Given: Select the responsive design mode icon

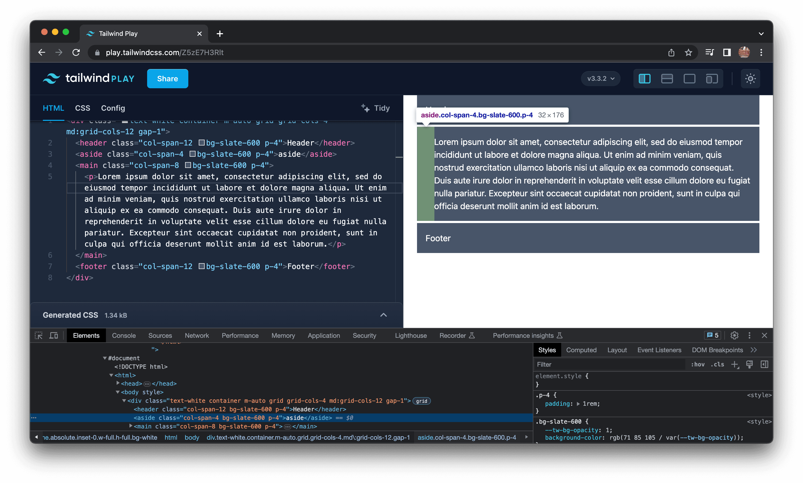Looking at the screenshot, I should [x=712, y=79].
